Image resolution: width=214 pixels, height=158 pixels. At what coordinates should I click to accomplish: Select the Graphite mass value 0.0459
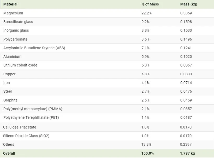186,100
